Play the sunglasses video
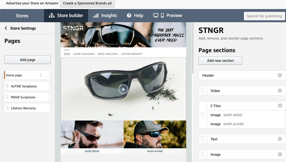The height and width of the screenshot is (162, 286). pos(123,89)
